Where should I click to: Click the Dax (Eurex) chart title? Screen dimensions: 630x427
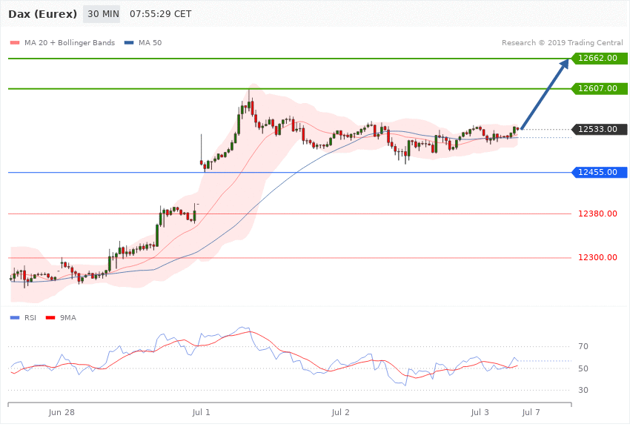42,14
